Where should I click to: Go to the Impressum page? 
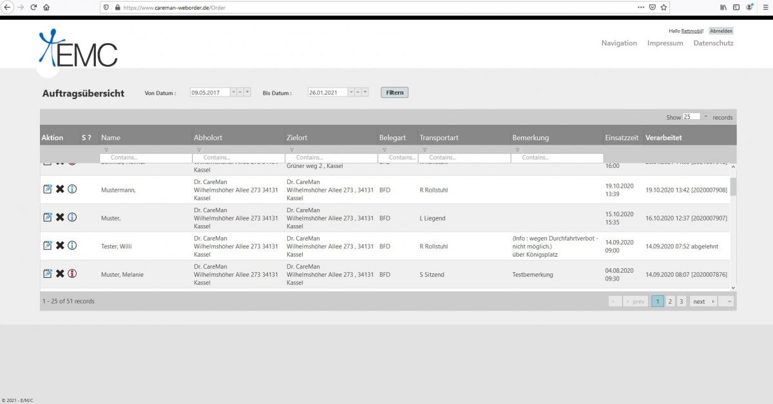pyautogui.click(x=665, y=43)
